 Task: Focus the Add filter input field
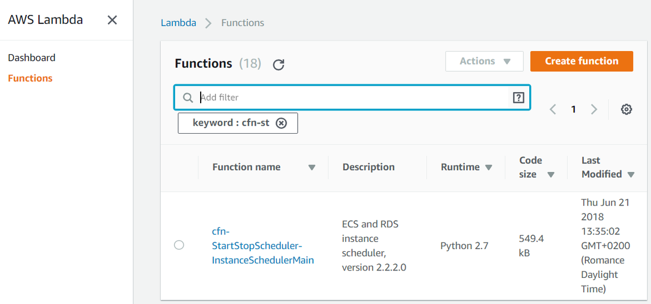click(x=352, y=97)
